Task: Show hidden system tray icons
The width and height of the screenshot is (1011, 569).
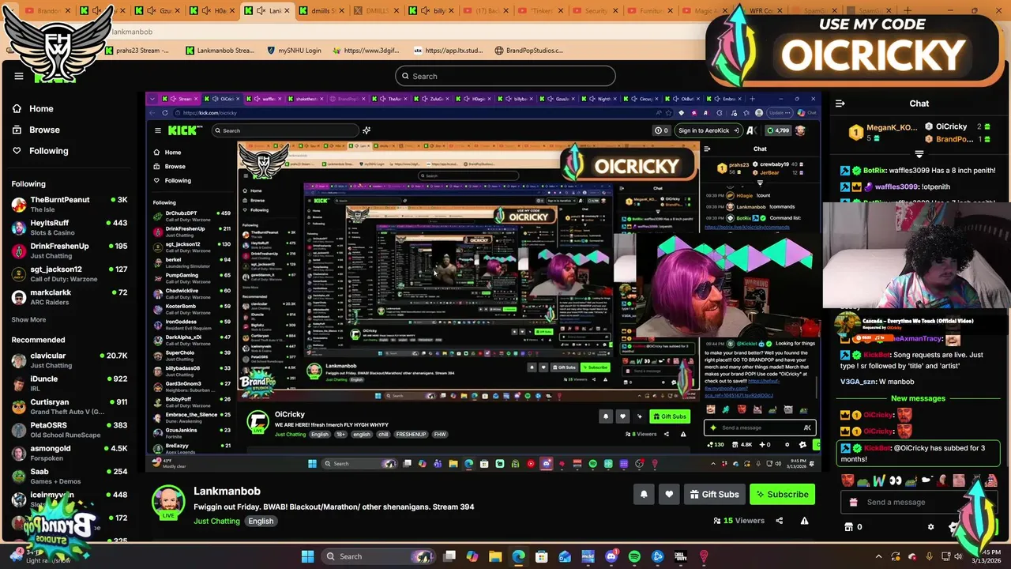Action: (878, 556)
